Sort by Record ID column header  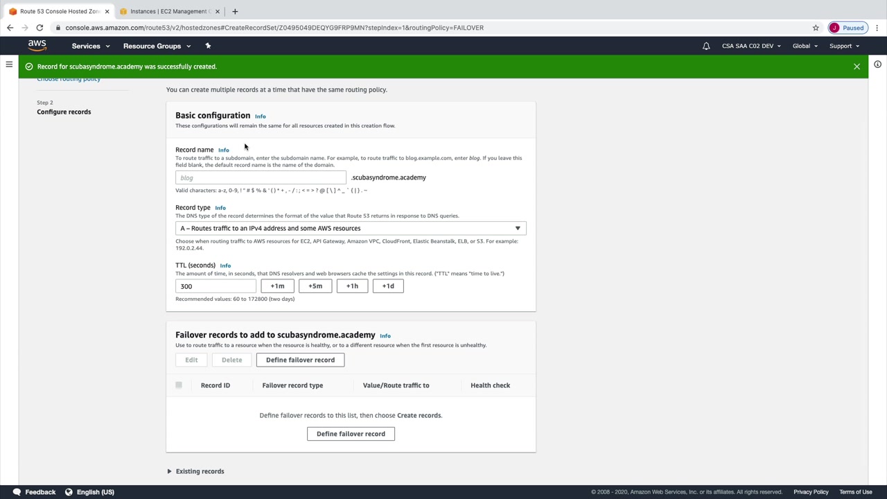pos(216,385)
